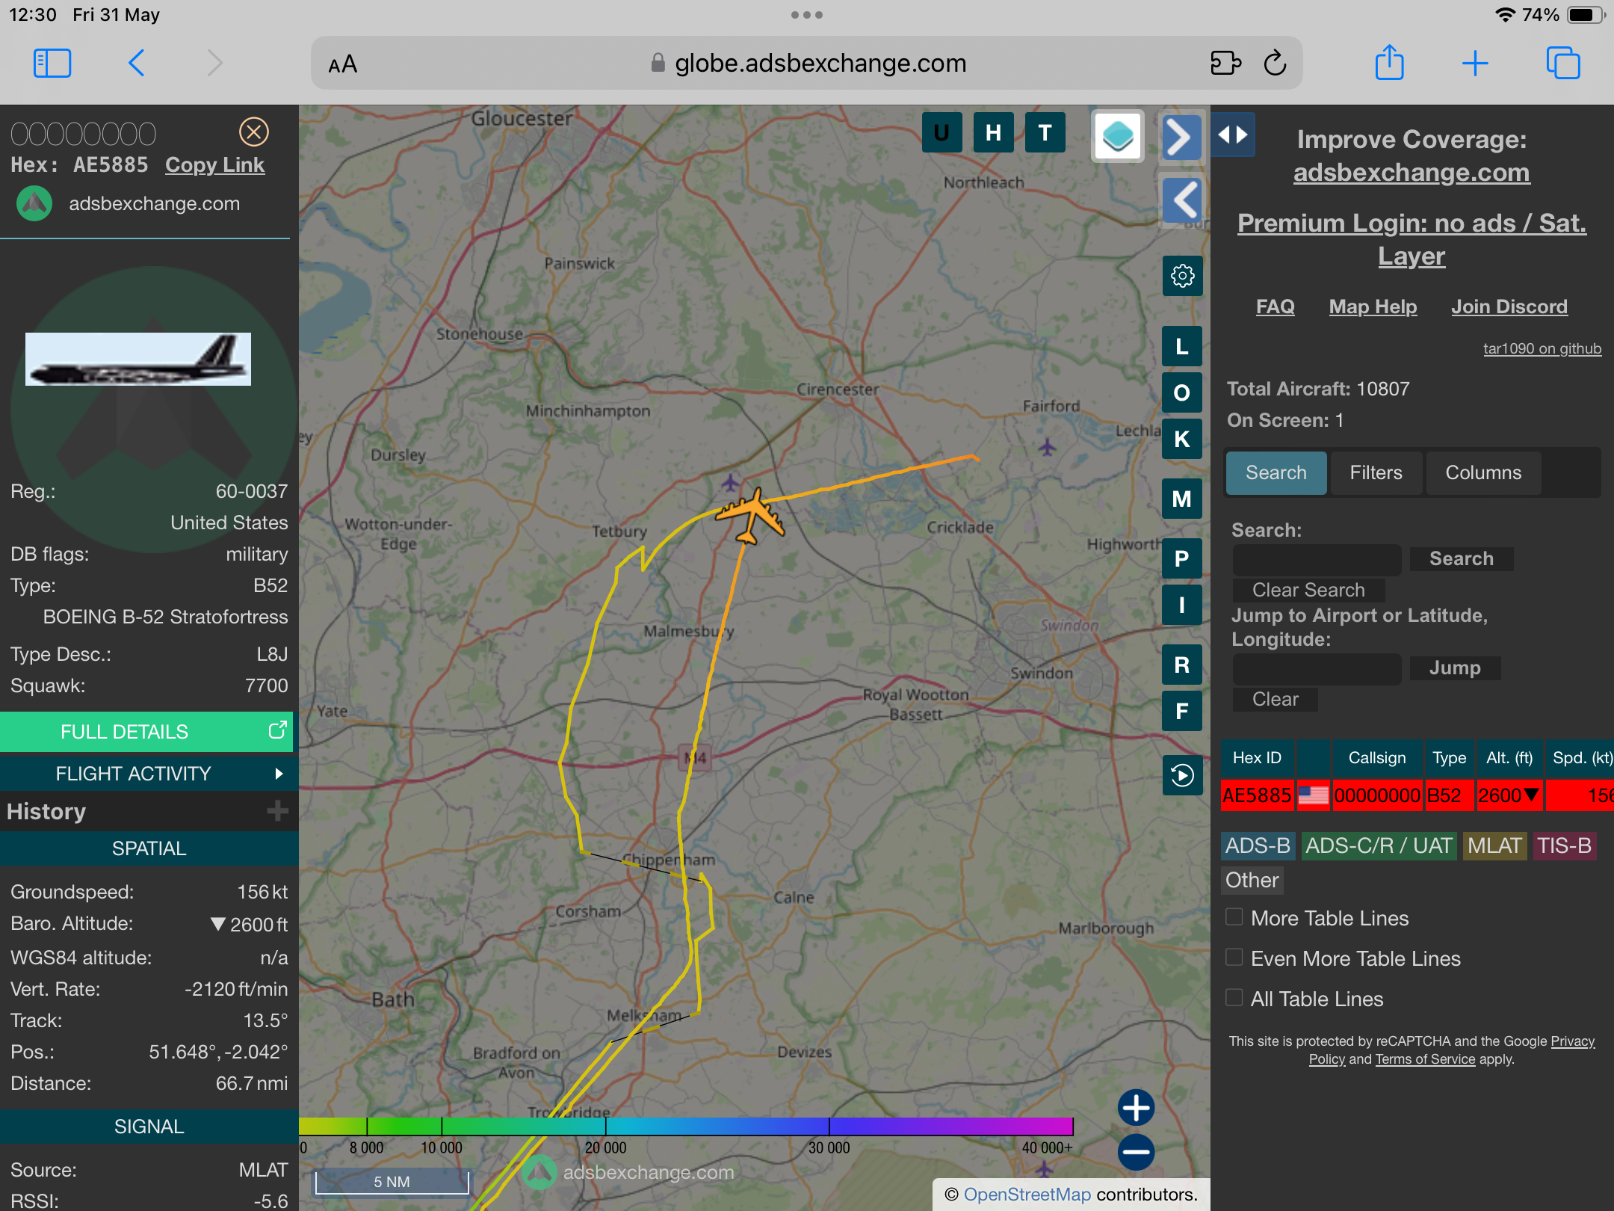Sort table by Hex ID column
This screenshot has height=1211, width=1614.
(1257, 758)
